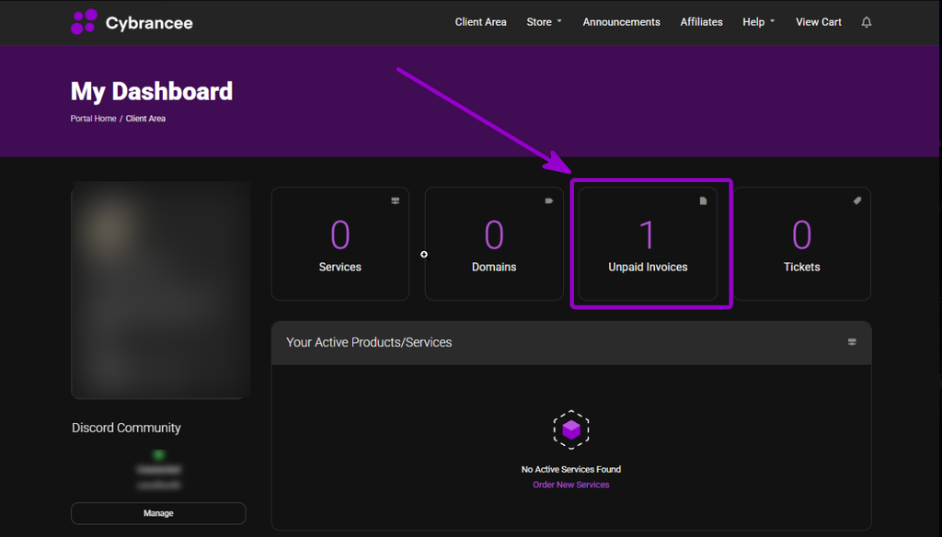942x537 pixels.
Task: Open the Tickets count card
Action: [x=802, y=244]
